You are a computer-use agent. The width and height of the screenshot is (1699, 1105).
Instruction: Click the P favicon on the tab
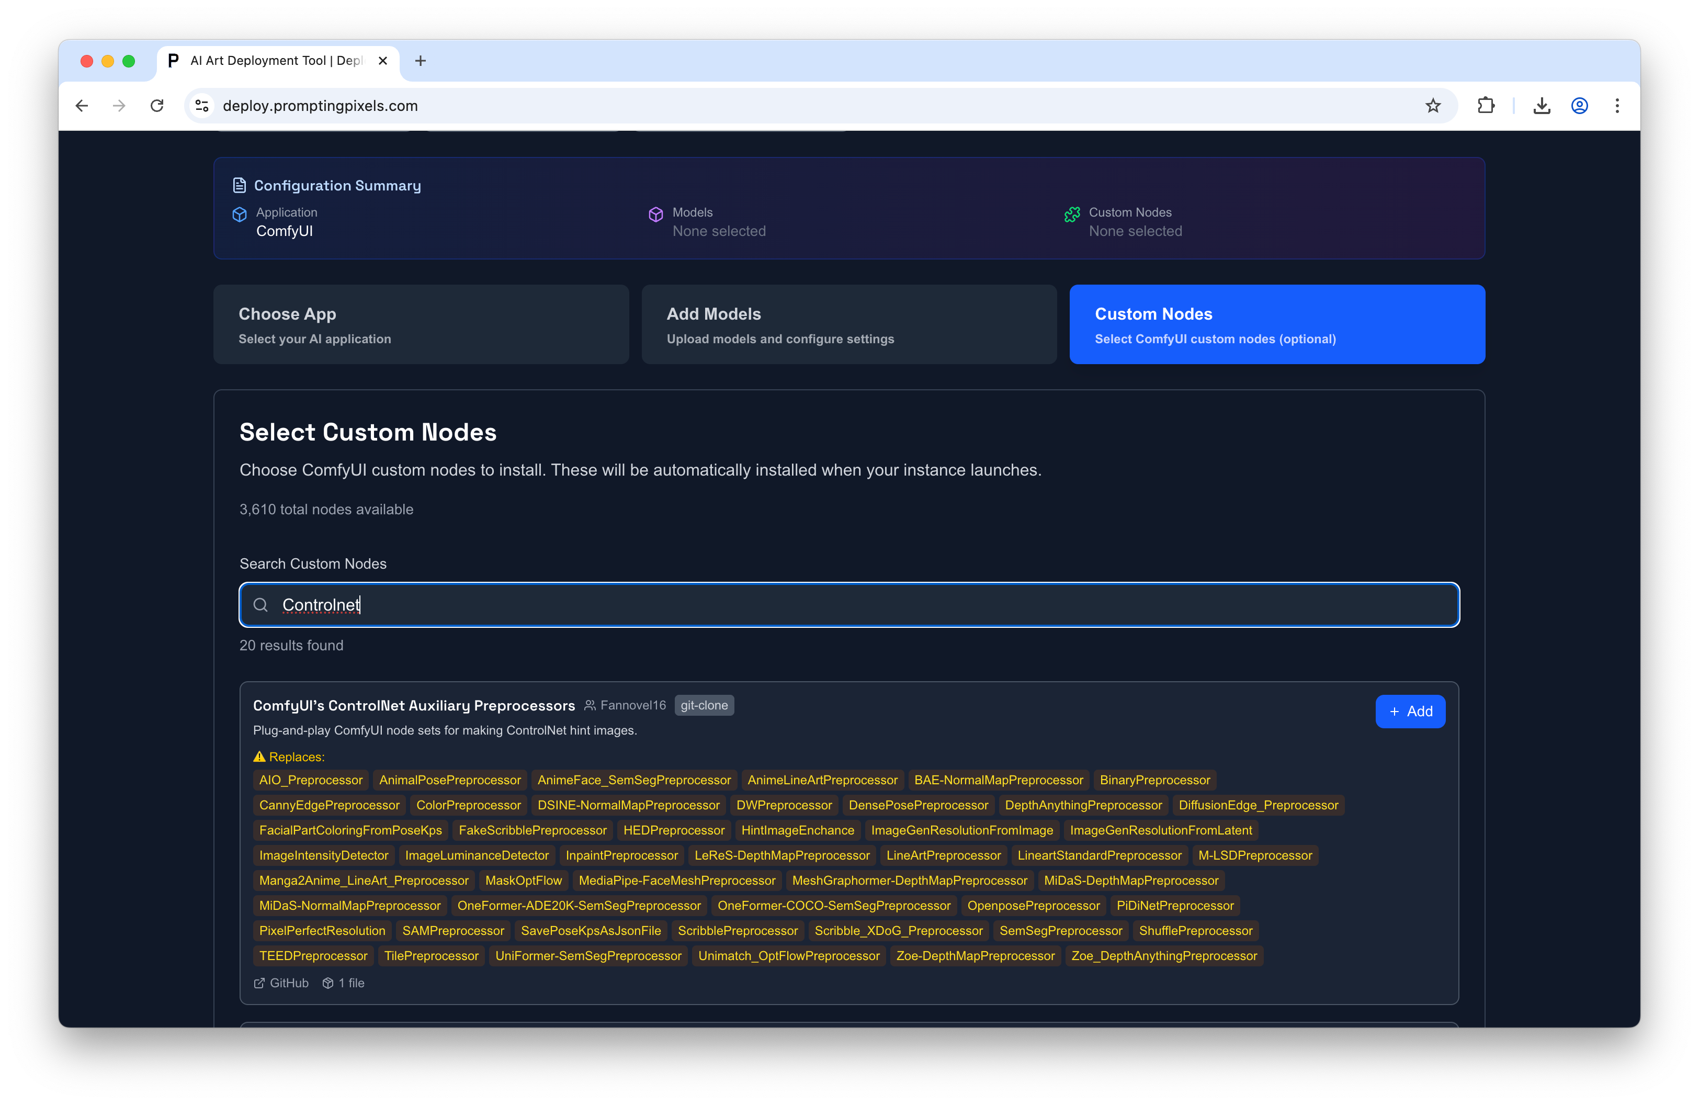coord(173,61)
